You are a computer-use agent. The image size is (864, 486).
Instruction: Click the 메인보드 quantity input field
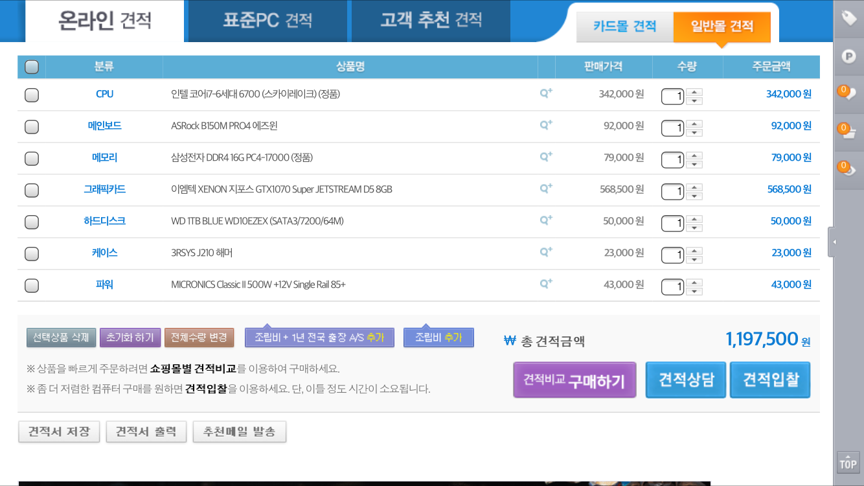672,128
